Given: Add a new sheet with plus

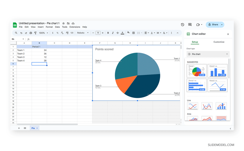Looking at the screenshot, I should [x=19, y=128].
